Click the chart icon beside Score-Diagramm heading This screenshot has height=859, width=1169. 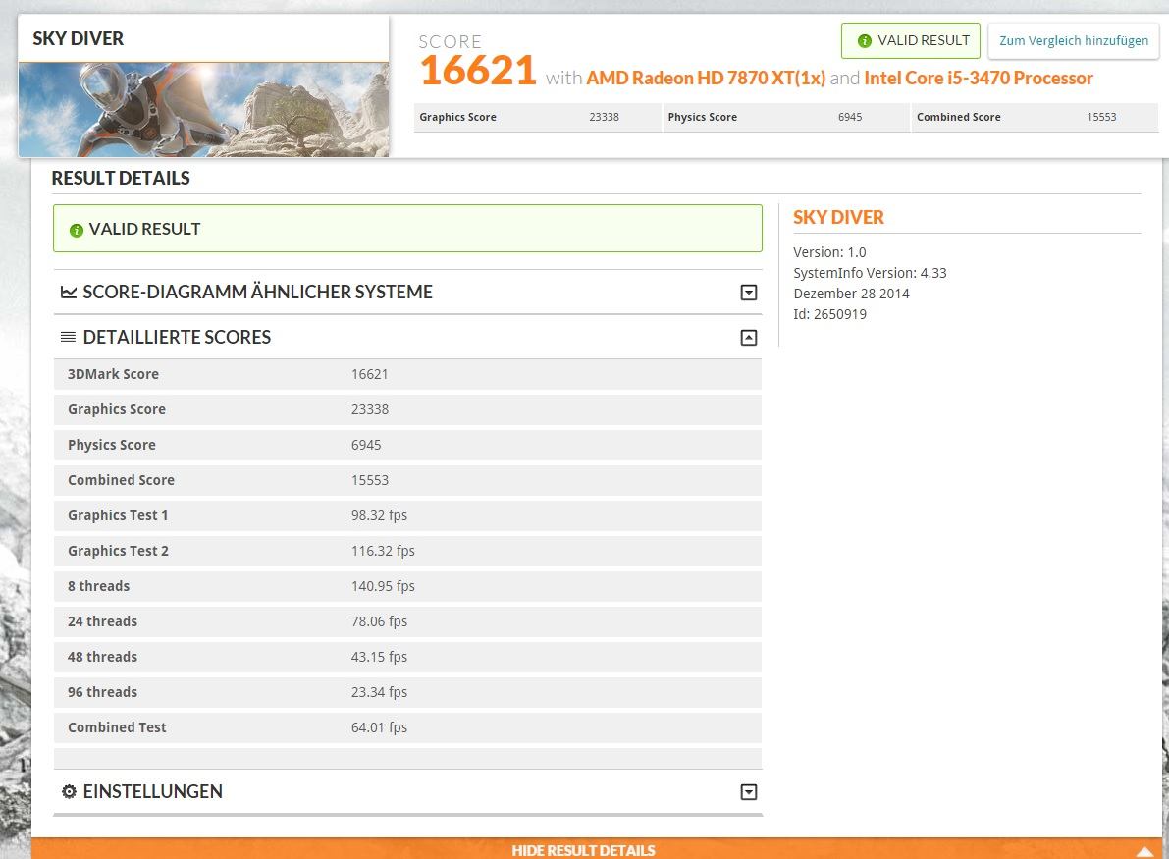[x=69, y=292]
